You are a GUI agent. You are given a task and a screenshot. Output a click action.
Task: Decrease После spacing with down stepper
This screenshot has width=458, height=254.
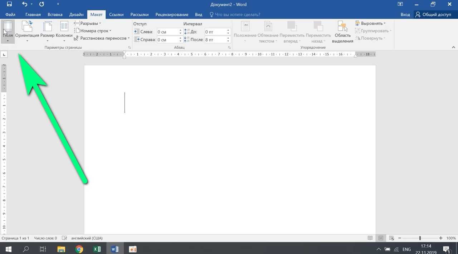[x=228, y=41]
